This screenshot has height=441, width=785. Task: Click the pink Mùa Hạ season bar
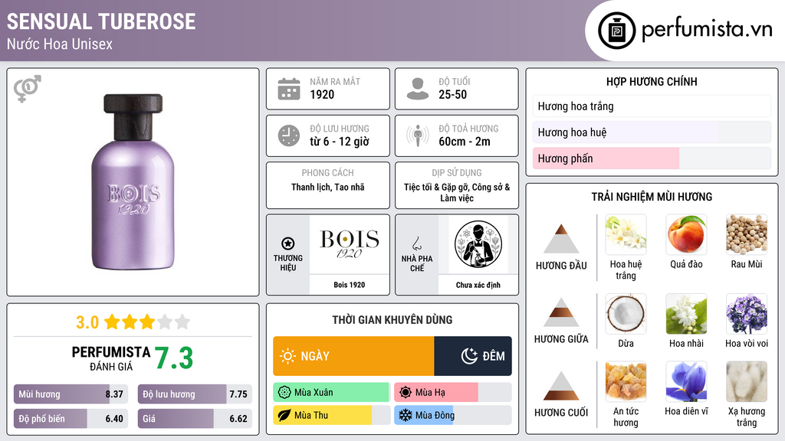[452, 393]
